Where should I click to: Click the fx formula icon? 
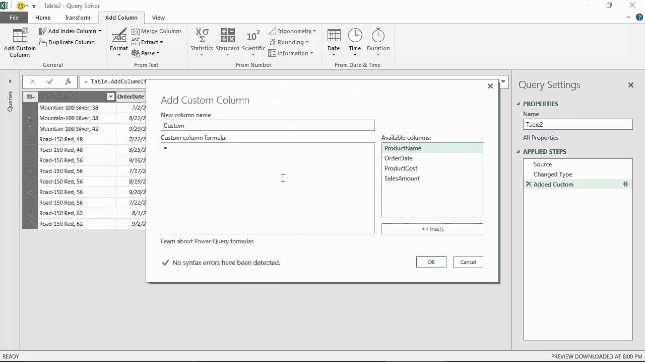pyautogui.click(x=68, y=81)
